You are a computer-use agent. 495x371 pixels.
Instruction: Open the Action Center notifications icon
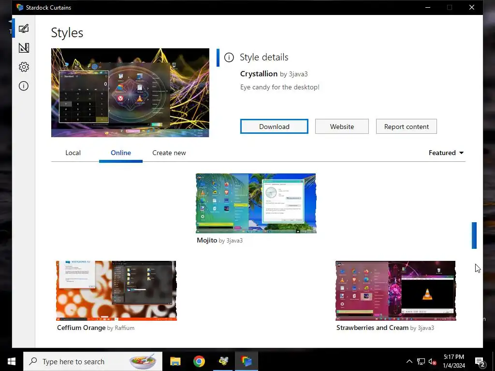tap(480, 361)
